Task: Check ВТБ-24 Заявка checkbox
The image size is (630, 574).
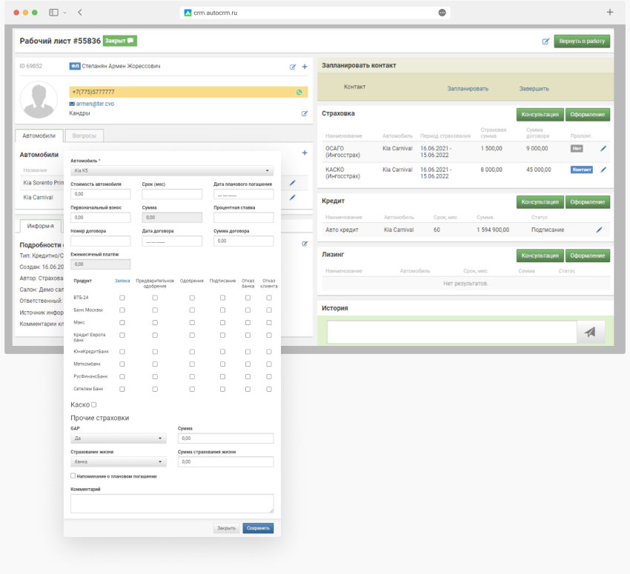Action: (122, 298)
